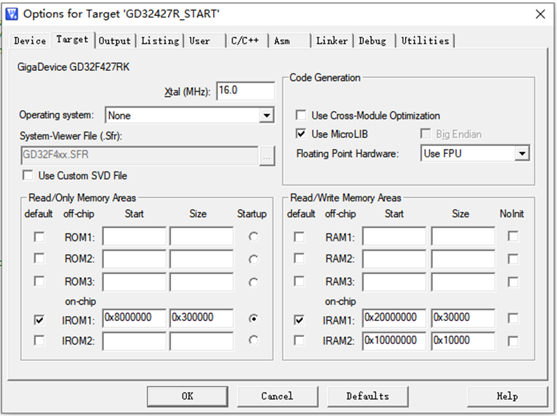Select Use FPU from floating point combo box
Image resolution: width=557 pixels, height=416 pixels.
click(x=469, y=153)
